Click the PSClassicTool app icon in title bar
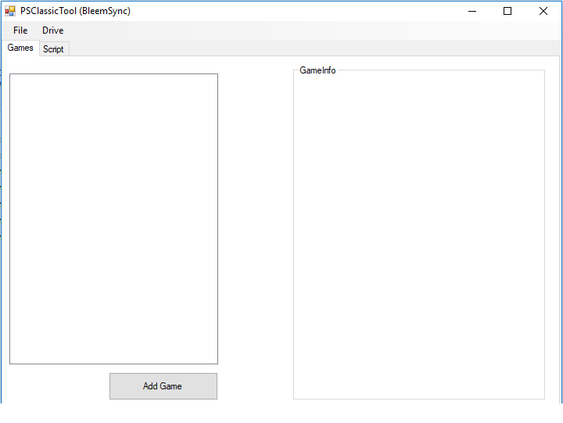This screenshot has width=563, height=423. click(x=10, y=11)
